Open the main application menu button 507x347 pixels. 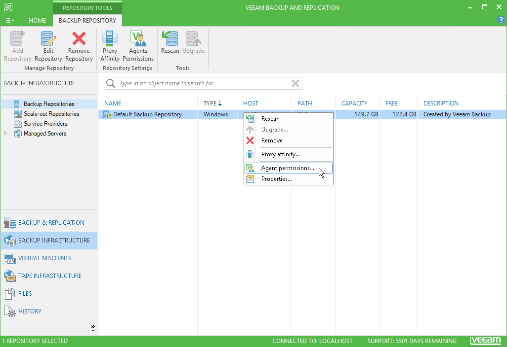pyautogui.click(x=10, y=20)
